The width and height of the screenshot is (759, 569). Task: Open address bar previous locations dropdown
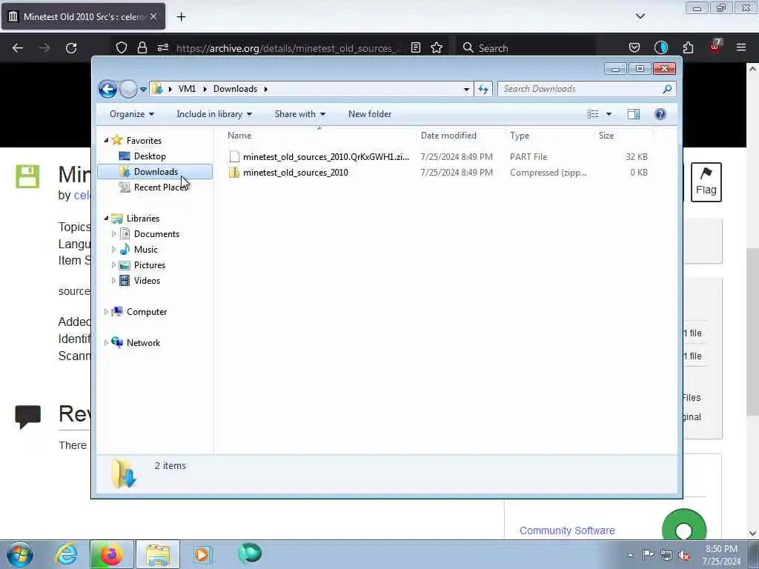pos(466,89)
